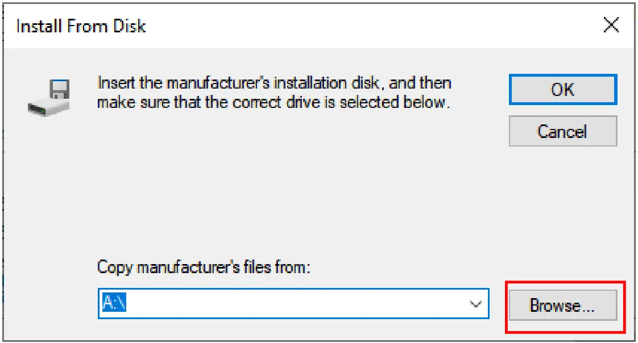Browse for the manufacturer's driver files
Image resolution: width=638 pixels, height=343 pixels.
pos(562,306)
